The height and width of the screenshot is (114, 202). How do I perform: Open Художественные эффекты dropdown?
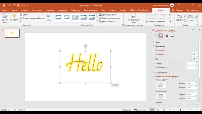(33, 18)
